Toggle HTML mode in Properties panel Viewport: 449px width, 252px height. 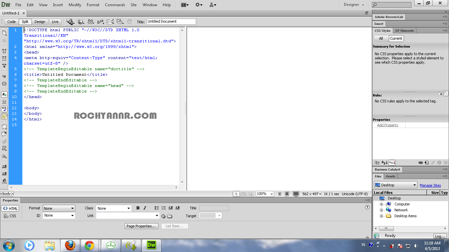[x=10, y=209]
